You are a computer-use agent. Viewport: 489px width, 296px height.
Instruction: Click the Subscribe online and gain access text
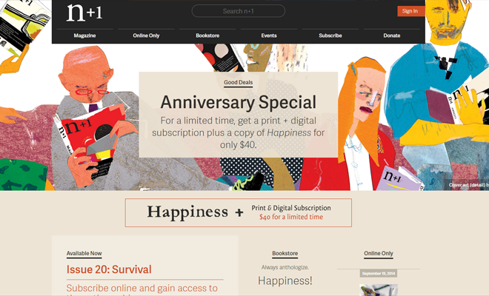(142, 288)
